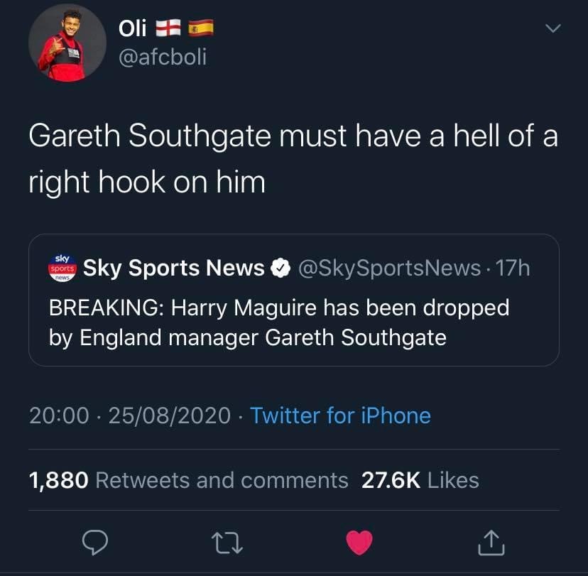Tap the England flag emoji by Oli
Image resolution: width=588 pixels, height=576 pixels.
coord(168,28)
